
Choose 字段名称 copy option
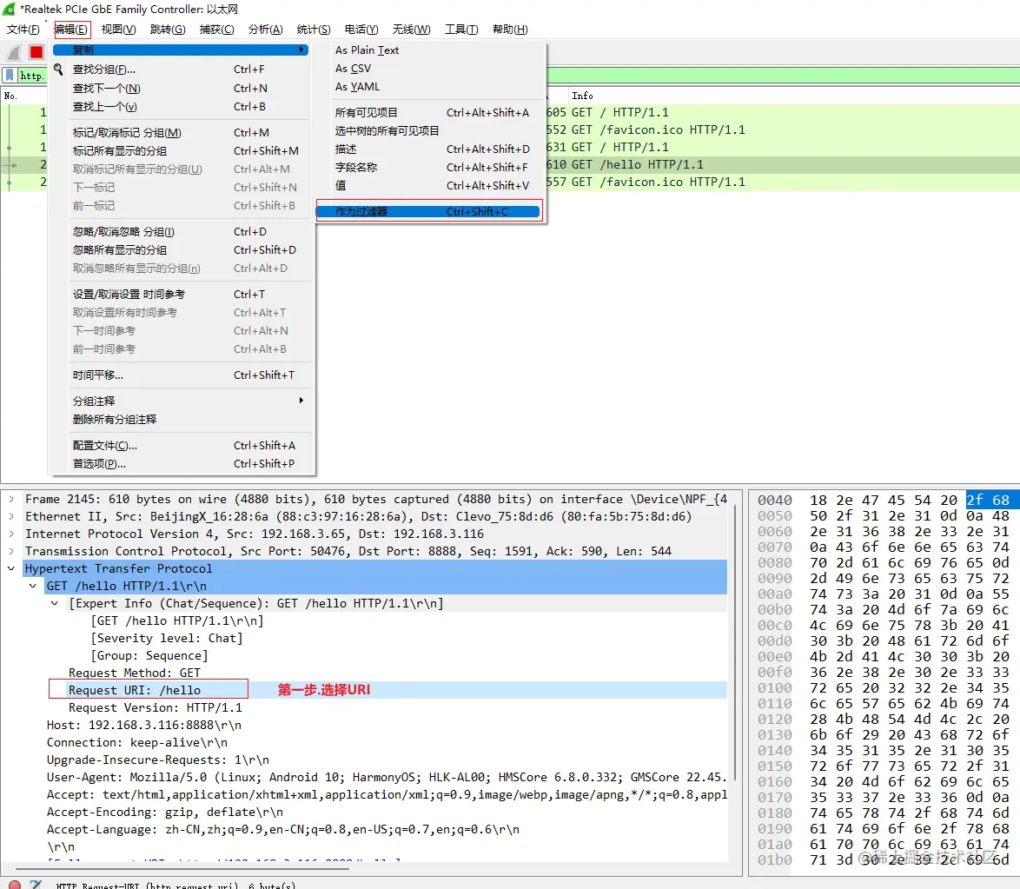[x=430, y=167]
